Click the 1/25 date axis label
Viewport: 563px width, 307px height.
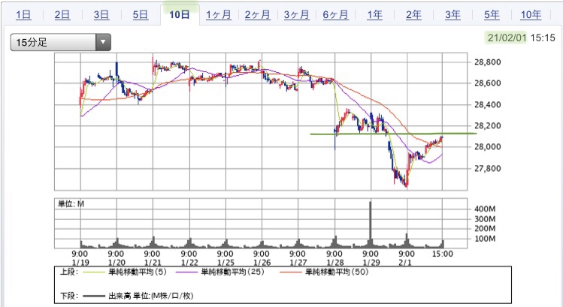pyautogui.click(x=226, y=263)
